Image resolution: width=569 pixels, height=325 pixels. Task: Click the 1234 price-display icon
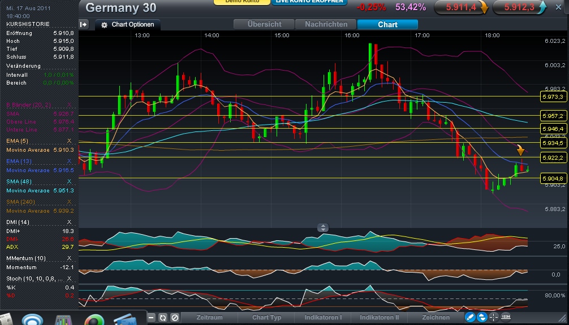505,317
